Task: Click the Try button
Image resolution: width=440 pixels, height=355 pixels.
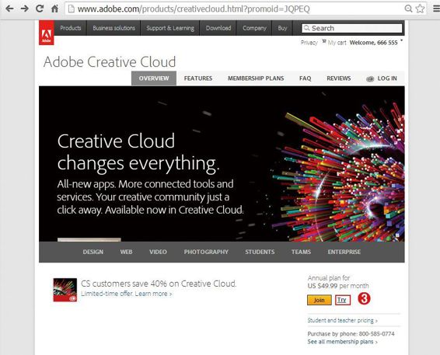Action: point(343,300)
